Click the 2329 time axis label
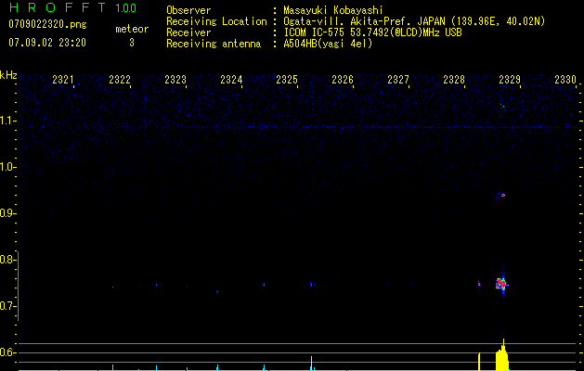The width and height of the screenshot is (584, 371). (x=510, y=80)
